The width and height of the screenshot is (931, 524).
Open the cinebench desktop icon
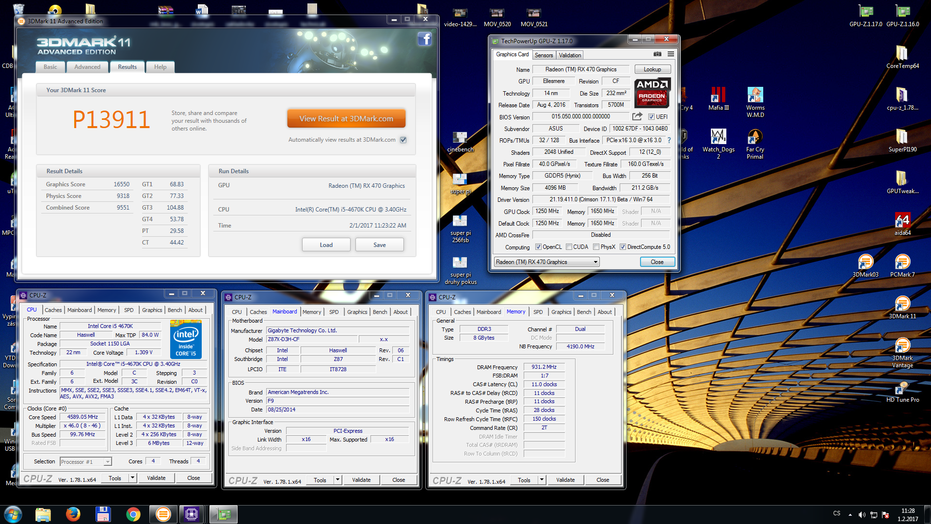click(x=460, y=141)
